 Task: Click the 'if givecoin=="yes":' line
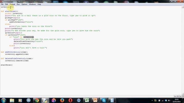(15, 35)
